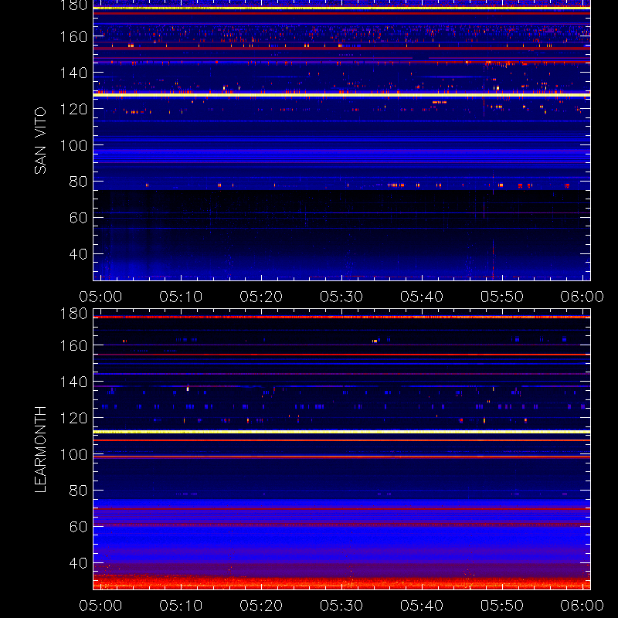Image resolution: width=618 pixels, height=618 pixels.
Task: Click the LEARMONTH axis title
Action: pos(40,450)
